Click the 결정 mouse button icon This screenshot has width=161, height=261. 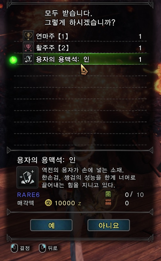tap(14, 248)
